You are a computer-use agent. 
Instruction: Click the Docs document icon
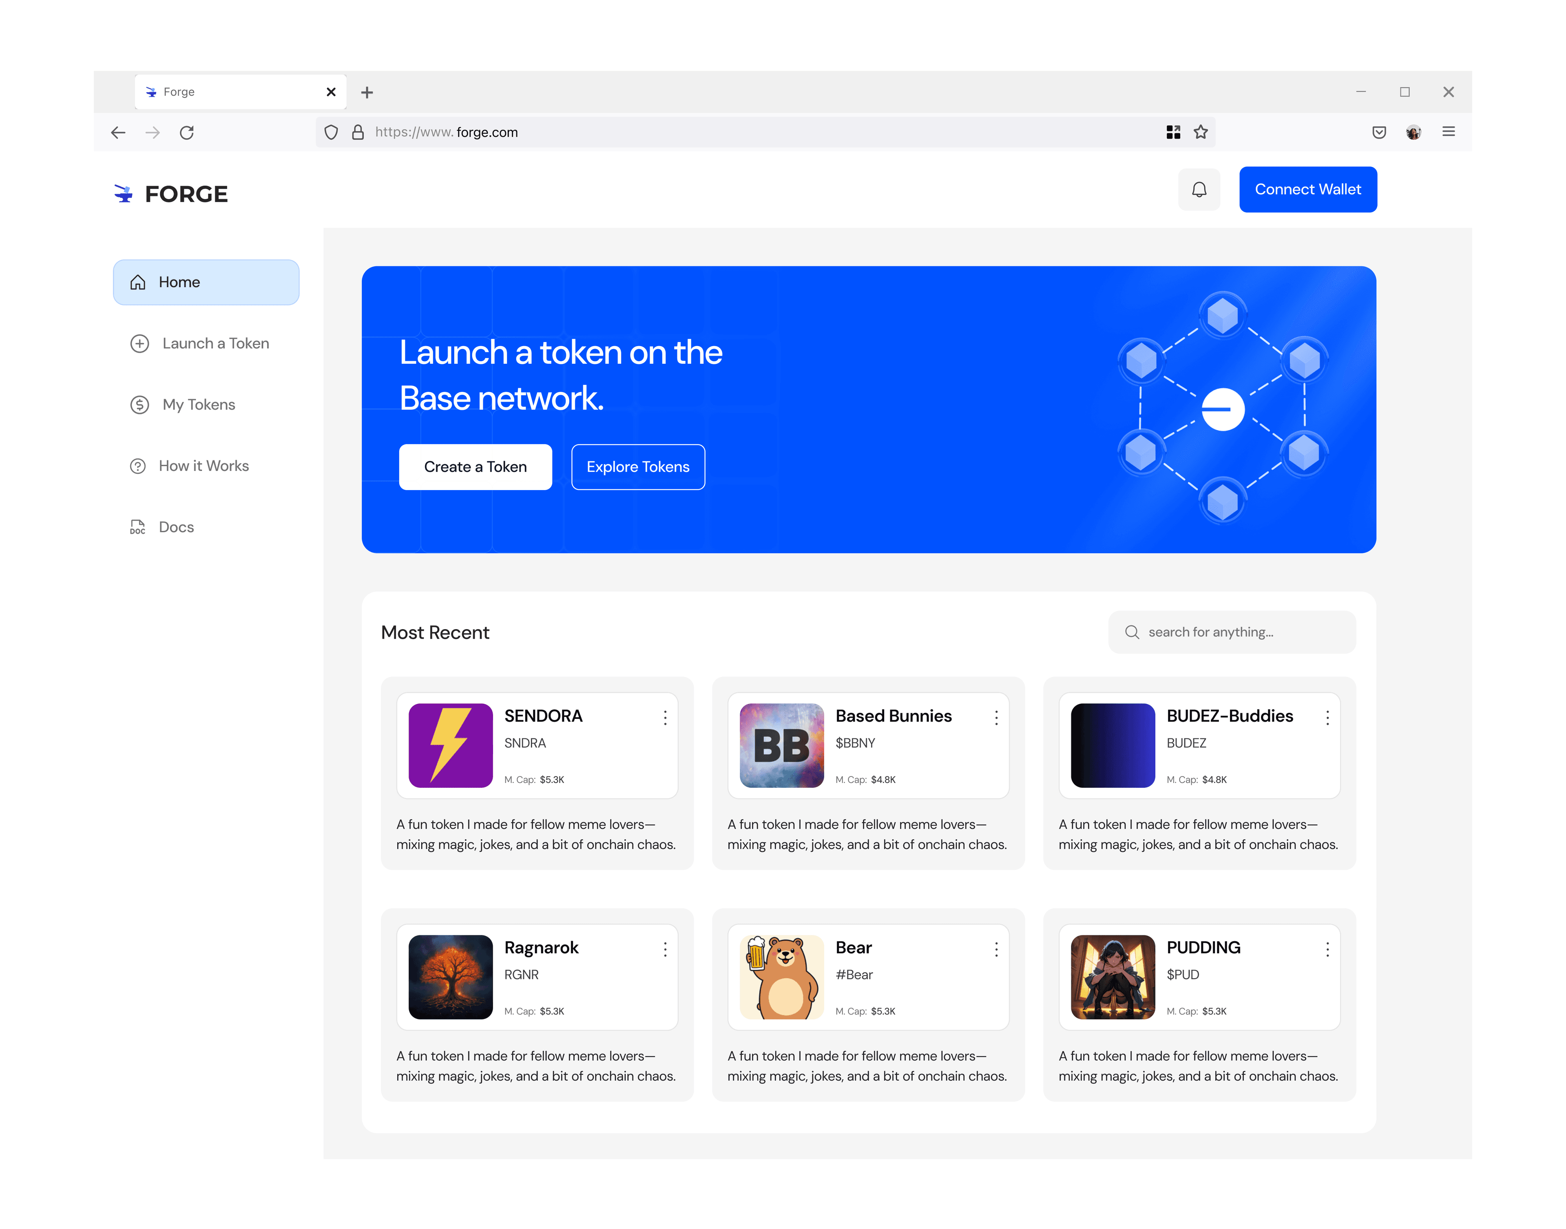pyautogui.click(x=137, y=527)
